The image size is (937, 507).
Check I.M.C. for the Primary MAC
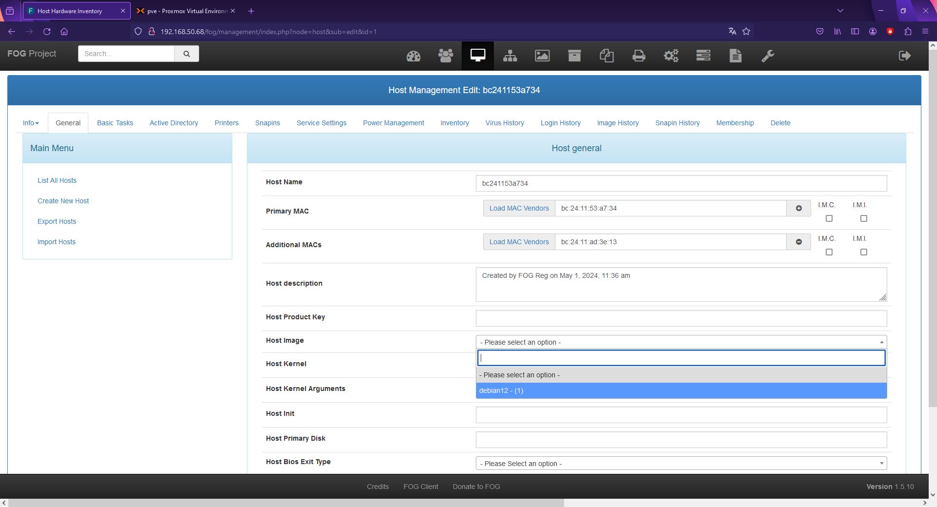829,218
